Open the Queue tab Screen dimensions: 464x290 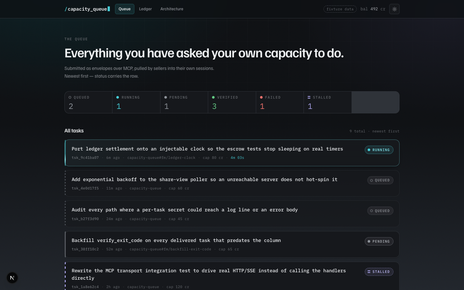click(x=125, y=9)
